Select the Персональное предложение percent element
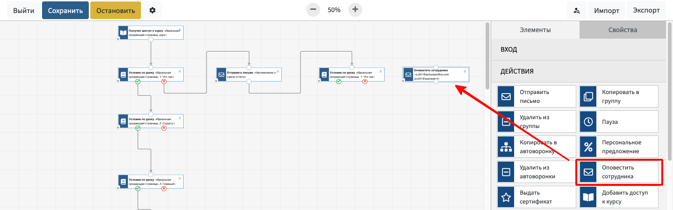 (x=619, y=147)
